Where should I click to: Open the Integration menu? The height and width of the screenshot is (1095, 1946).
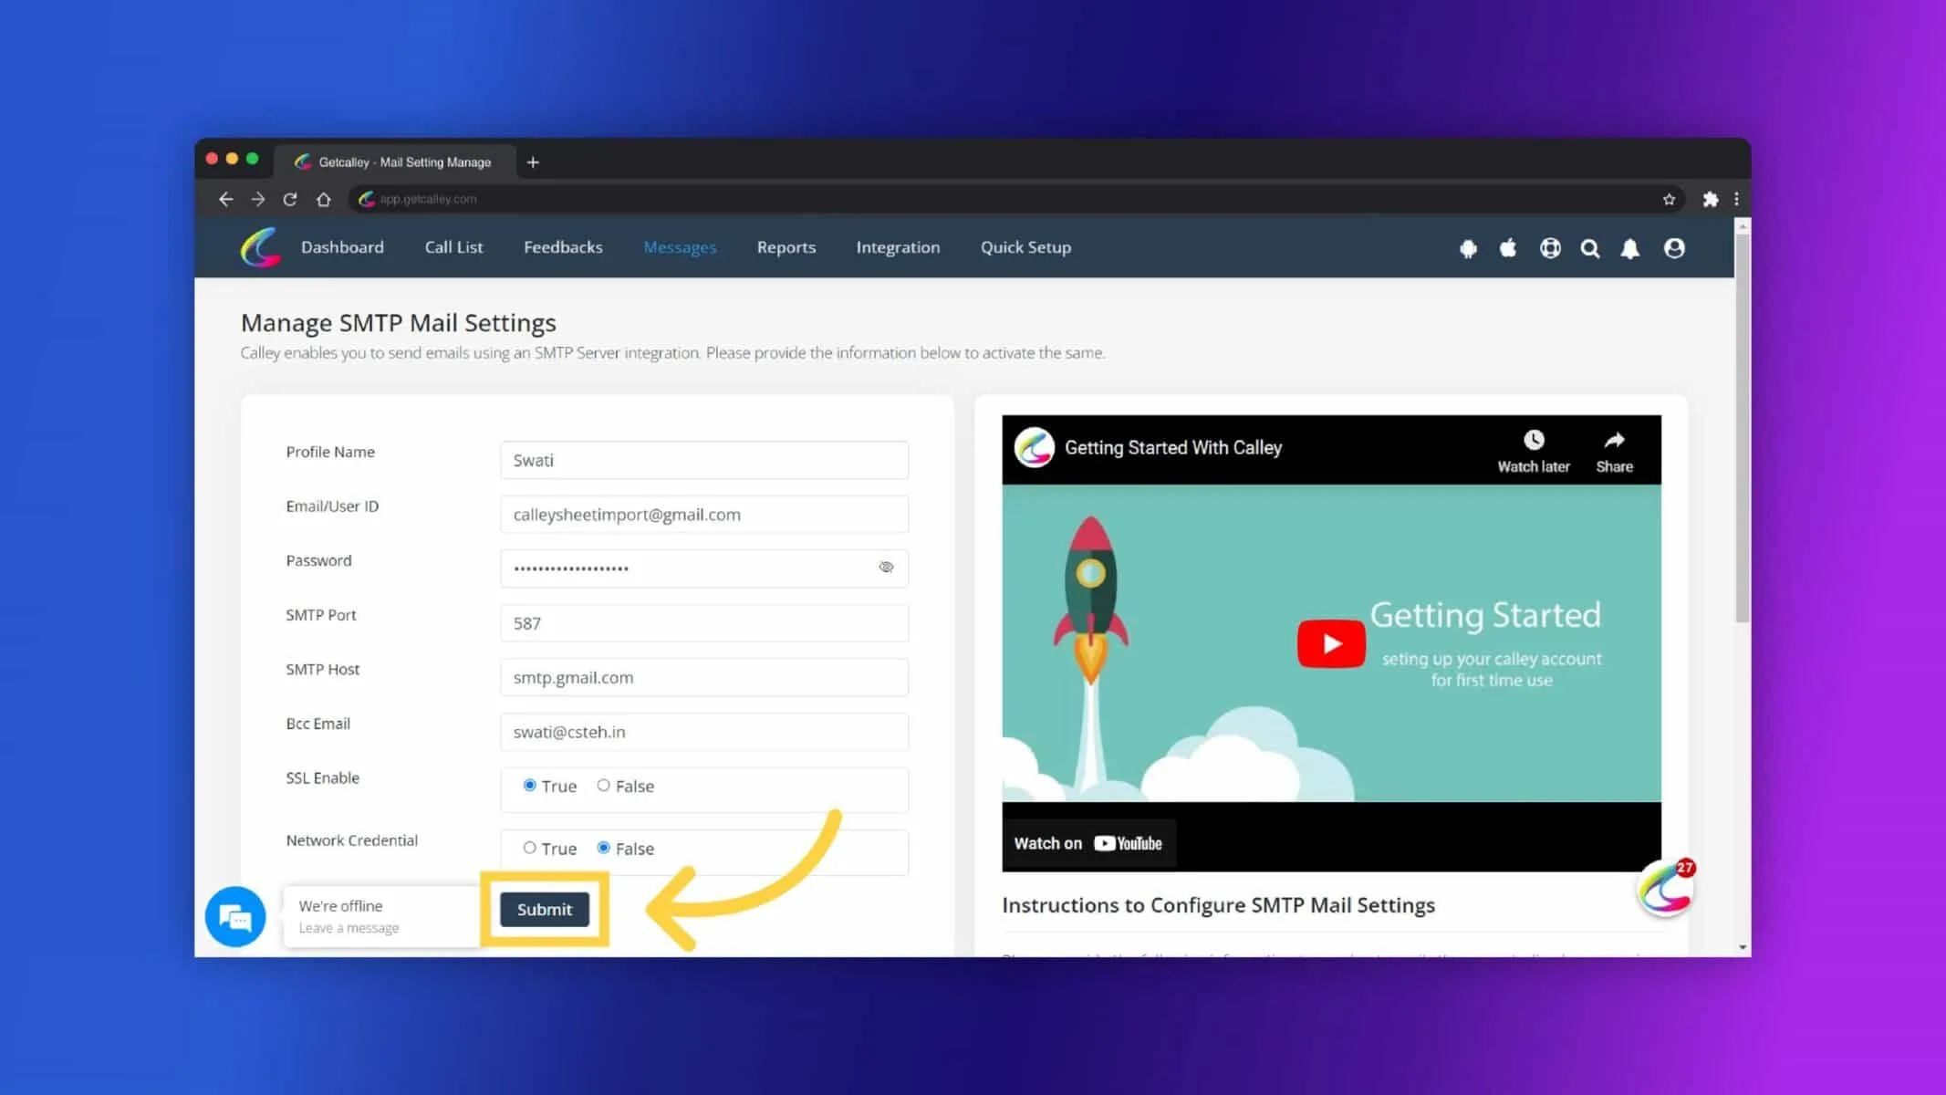coord(898,247)
